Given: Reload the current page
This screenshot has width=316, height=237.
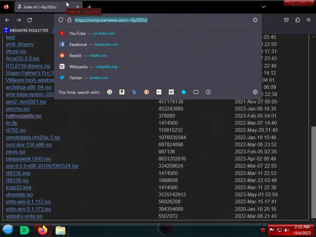Looking at the screenshot, I should tap(30, 20).
